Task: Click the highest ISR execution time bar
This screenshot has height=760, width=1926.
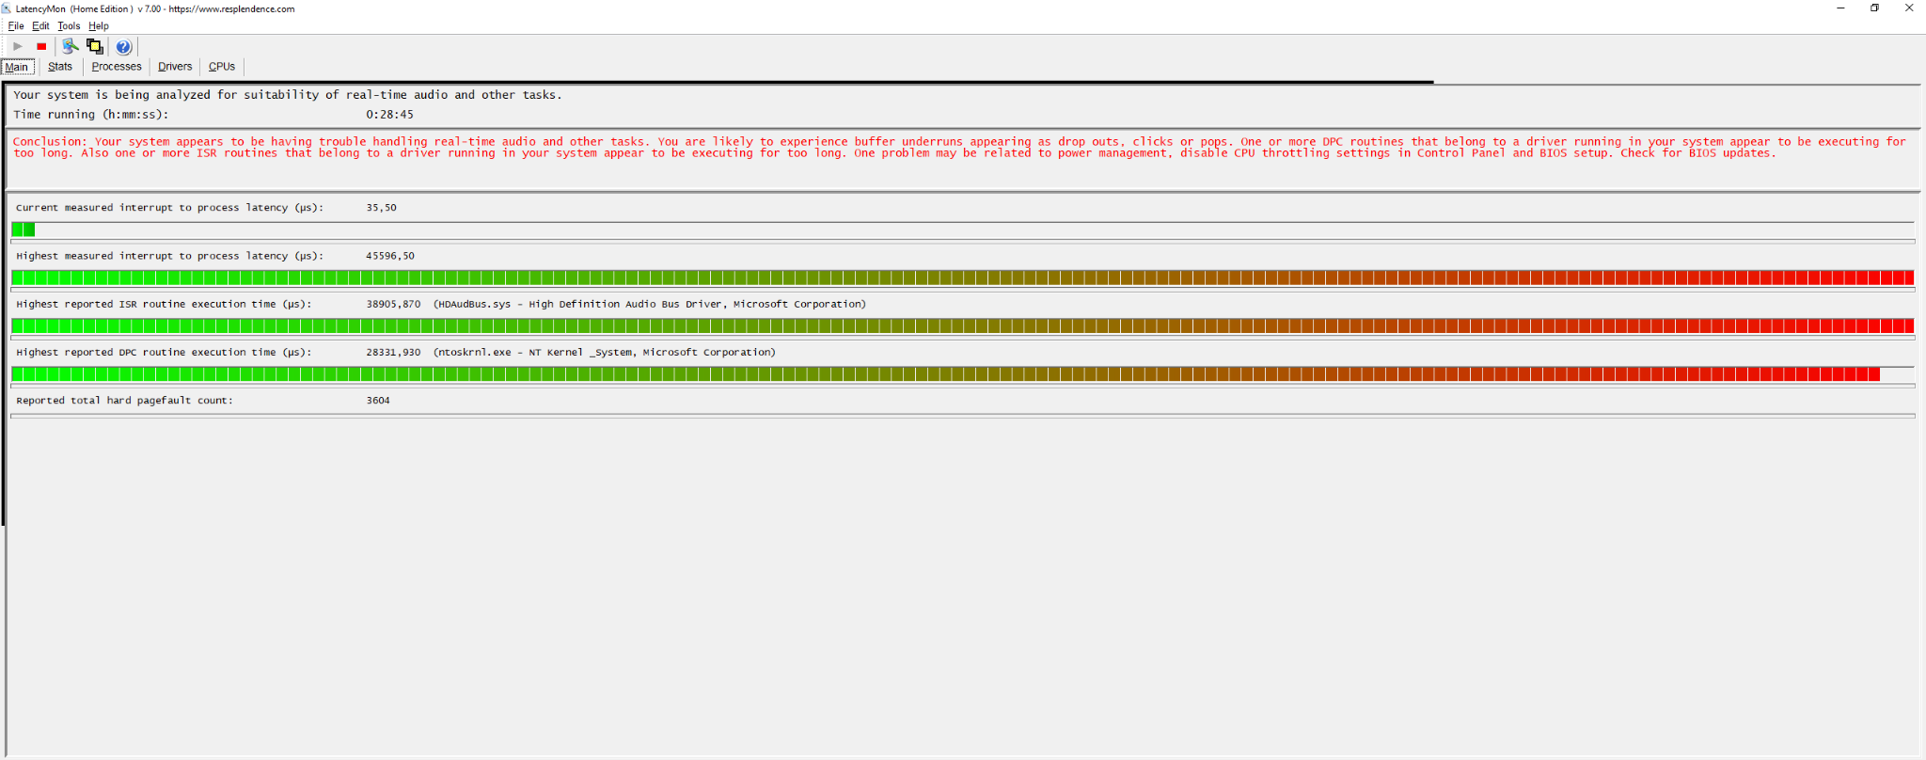Action: click(x=963, y=325)
